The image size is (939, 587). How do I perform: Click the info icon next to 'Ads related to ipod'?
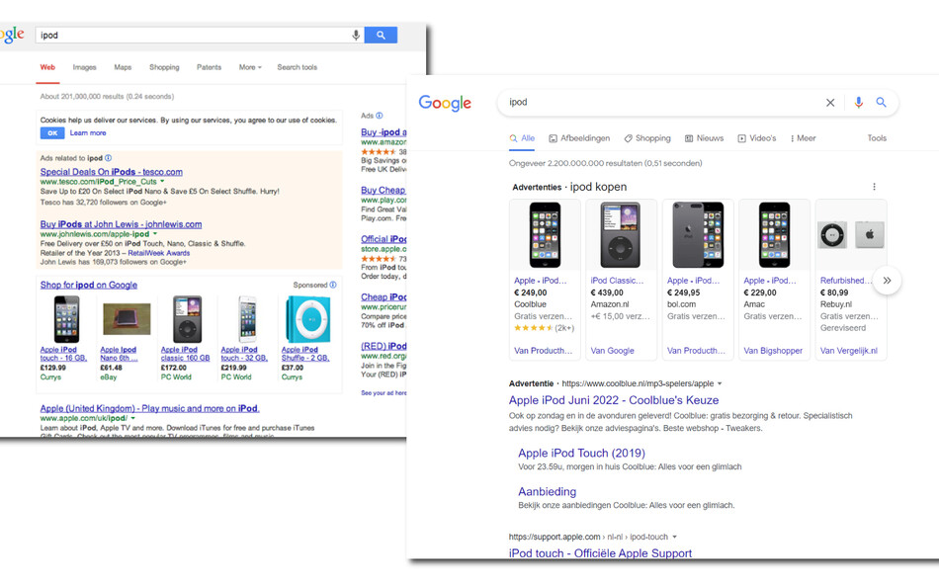[x=109, y=158]
